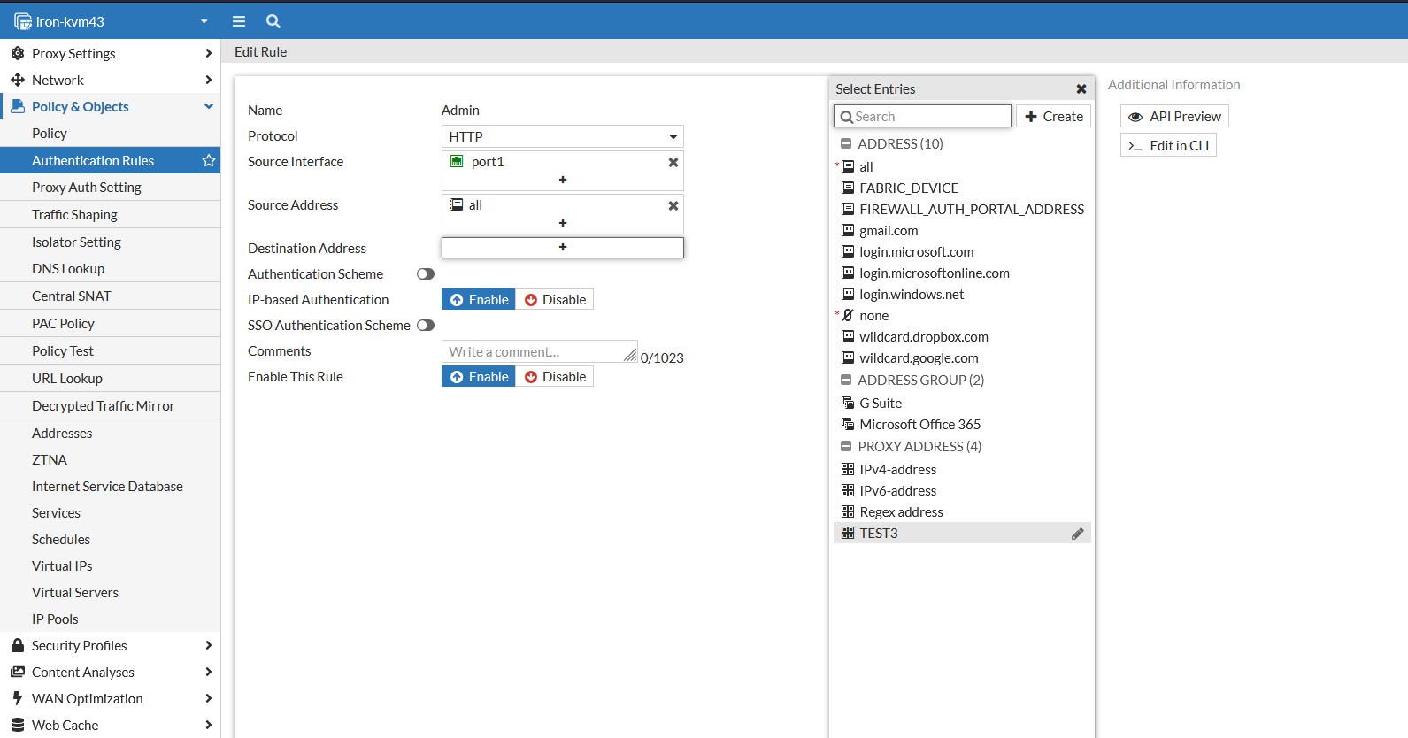Viewport: 1408px width, 738px height.
Task: Expand the Security Profiles menu
Action: (209, 645)
